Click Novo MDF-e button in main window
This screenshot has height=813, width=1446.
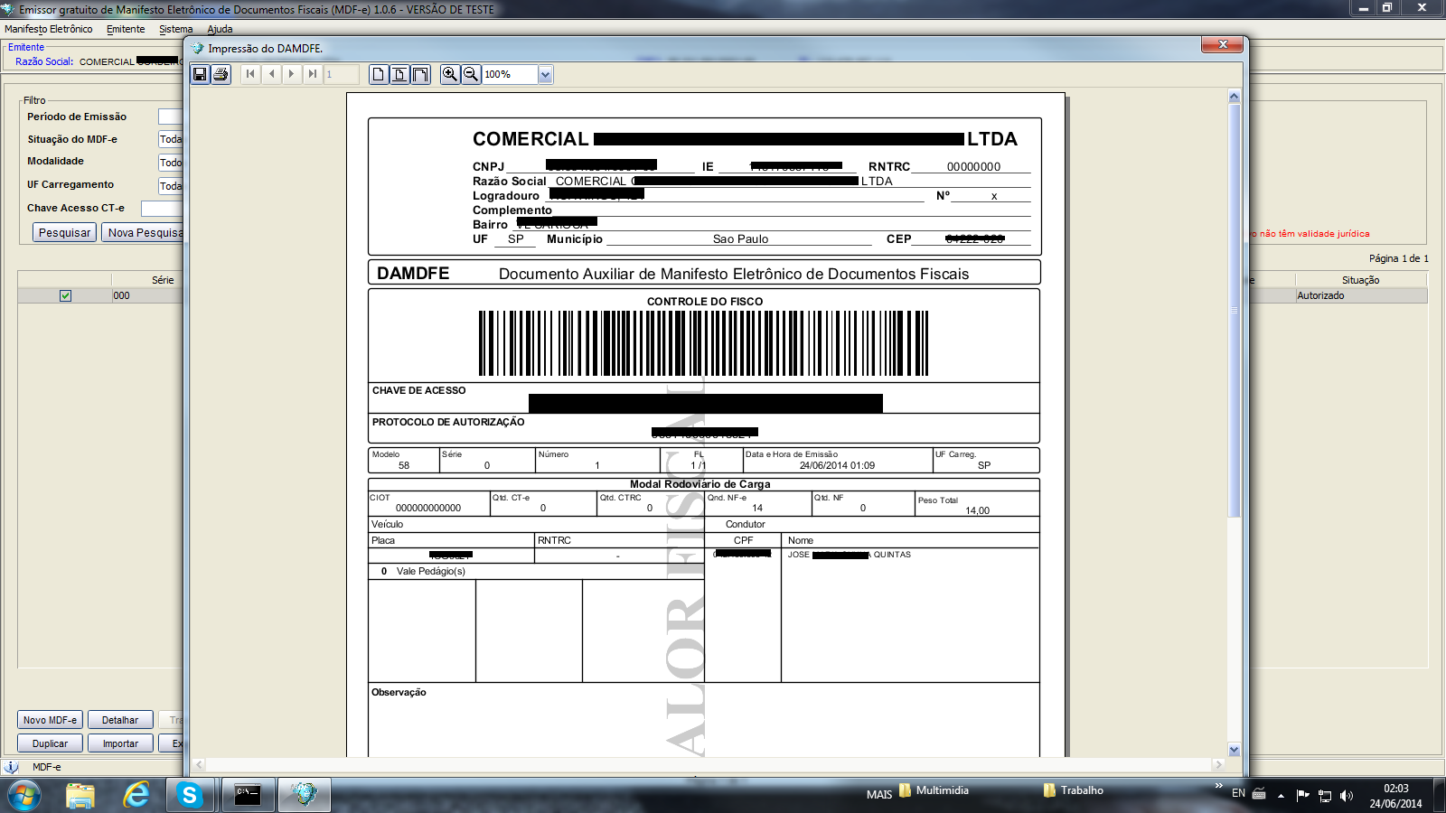tap(50, 720)
